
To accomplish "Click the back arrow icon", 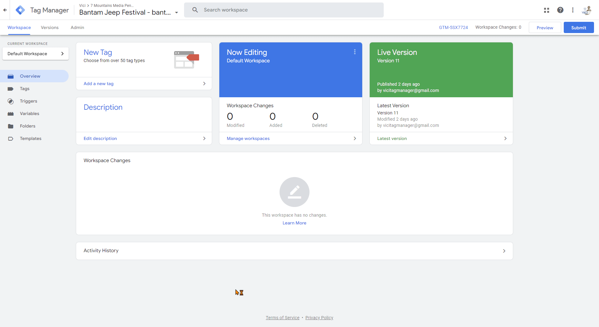I will pos(5,10).
